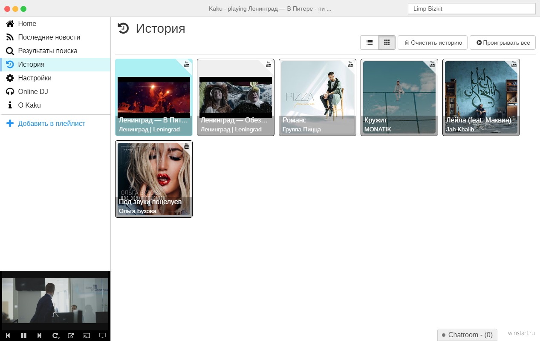Click the house icon next to Home
Viewport: 540px width, 341px height.
pos(10,24)
